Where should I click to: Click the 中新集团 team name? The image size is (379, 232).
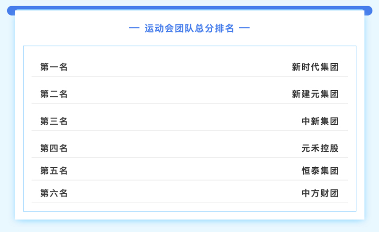click(320, 121)
